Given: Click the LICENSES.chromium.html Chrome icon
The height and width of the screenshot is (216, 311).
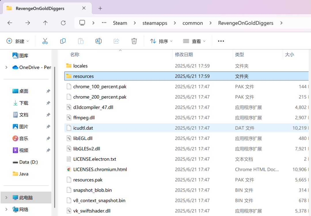Looking at the screenshot, I should (x=69, y=169).
